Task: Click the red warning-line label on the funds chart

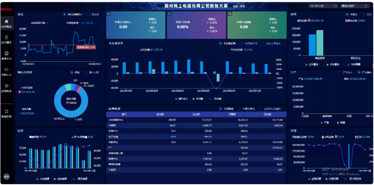Action: click(86, 47)
